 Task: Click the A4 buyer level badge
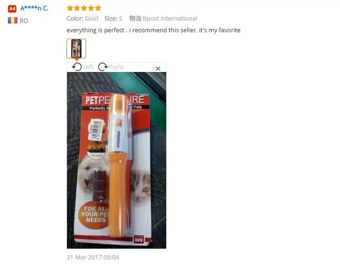tap(12, 9)
